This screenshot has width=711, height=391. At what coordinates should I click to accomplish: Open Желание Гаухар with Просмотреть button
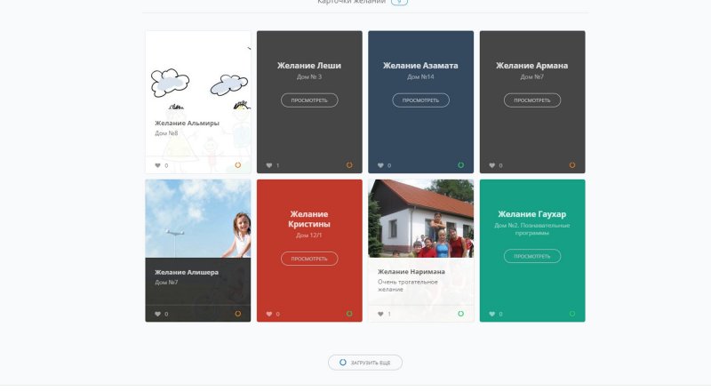coord(531,256)
